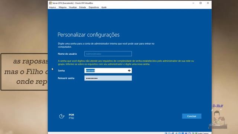Switch the POR PTB2 keyboard layout

[71, 117]
